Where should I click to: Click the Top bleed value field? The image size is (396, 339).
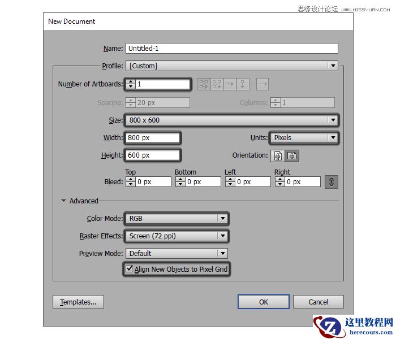153,182
